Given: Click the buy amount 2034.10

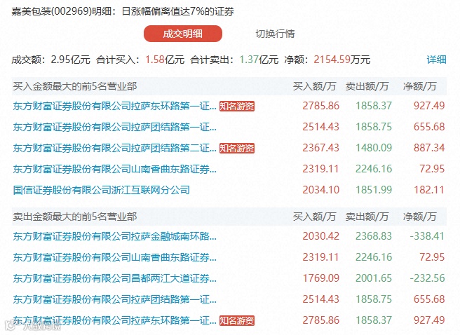Looking at the screenshot, I should 321,190.
